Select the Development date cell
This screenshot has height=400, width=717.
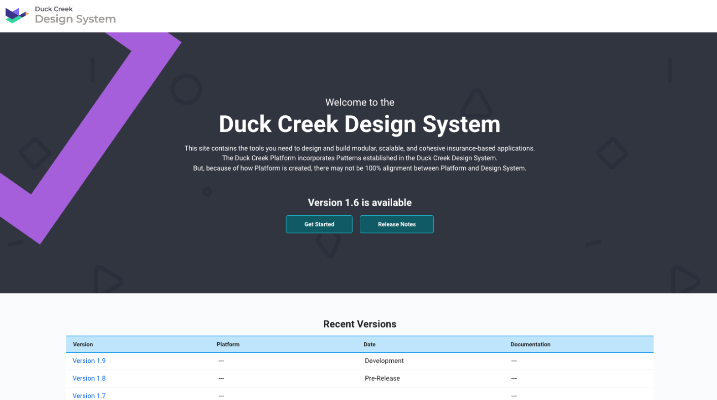(x=384, y=361)
